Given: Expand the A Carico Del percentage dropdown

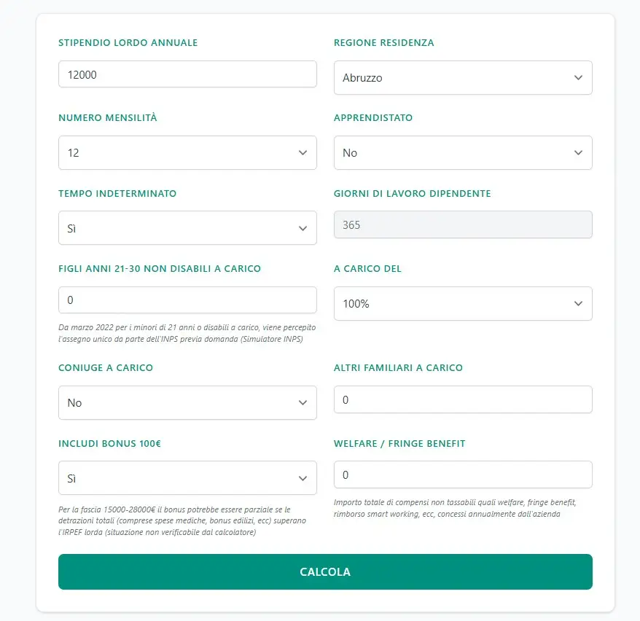Looking at the screenshot, I should coord(462,304).
